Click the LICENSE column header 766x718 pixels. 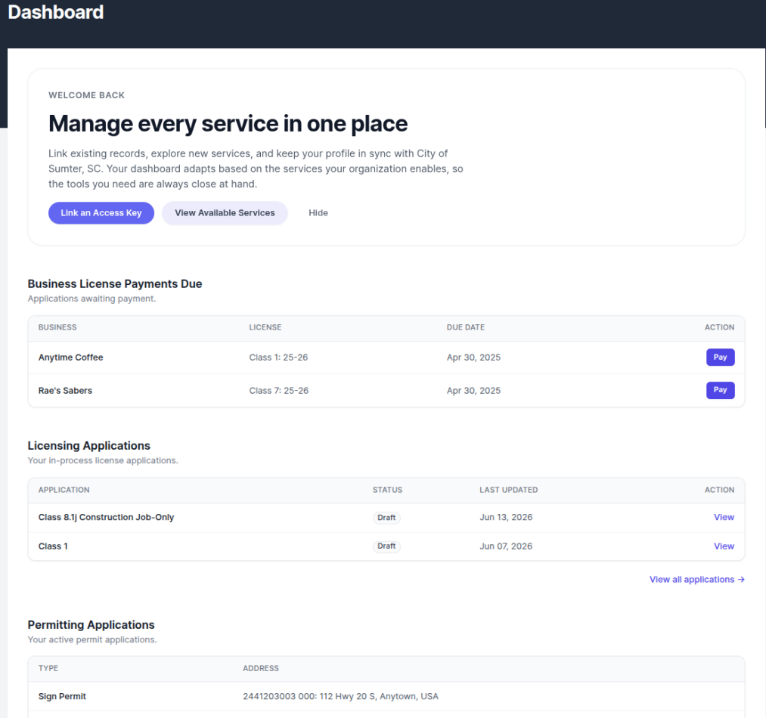pyautogui.click(x=265, y=327)
